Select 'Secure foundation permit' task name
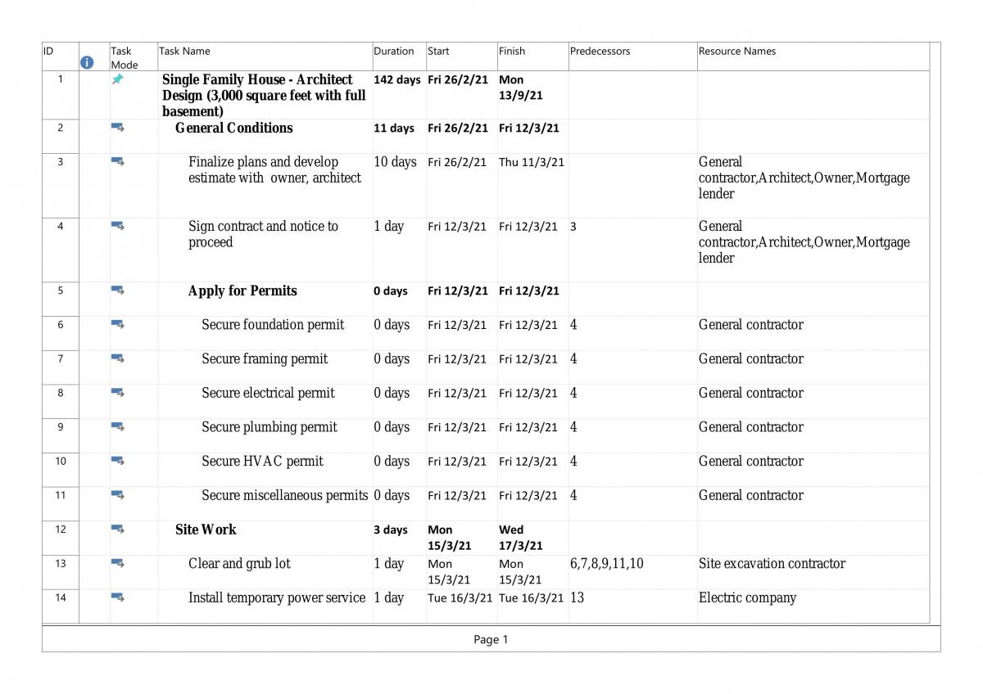Image resolution: width=983 pixels, height=694 pixels. coord(273,325)
